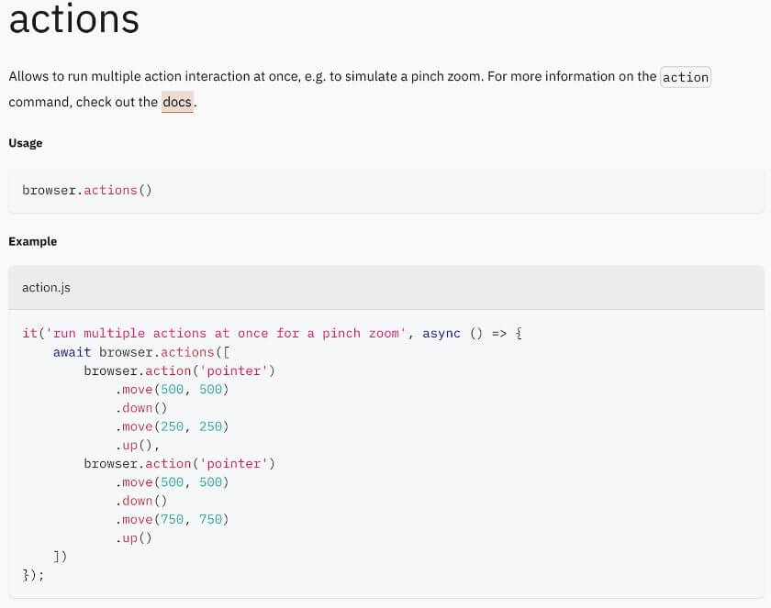Select the action.js code block title
The height and width of the screenshot is (608, 771).
[46, 287]
